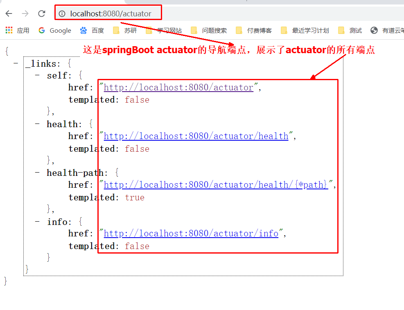Open the 问题搜索 bookmark folder
The width and height of the screenshot is (404, 310).
tap(209, 30)
